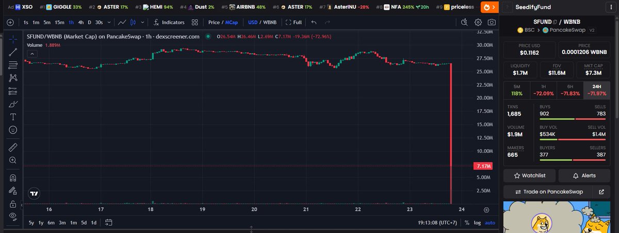Image resolution: width=619 pixels, height=233 pixels.
Task: Toggle hide all drawings eye icon
Action: pos(13,216)
